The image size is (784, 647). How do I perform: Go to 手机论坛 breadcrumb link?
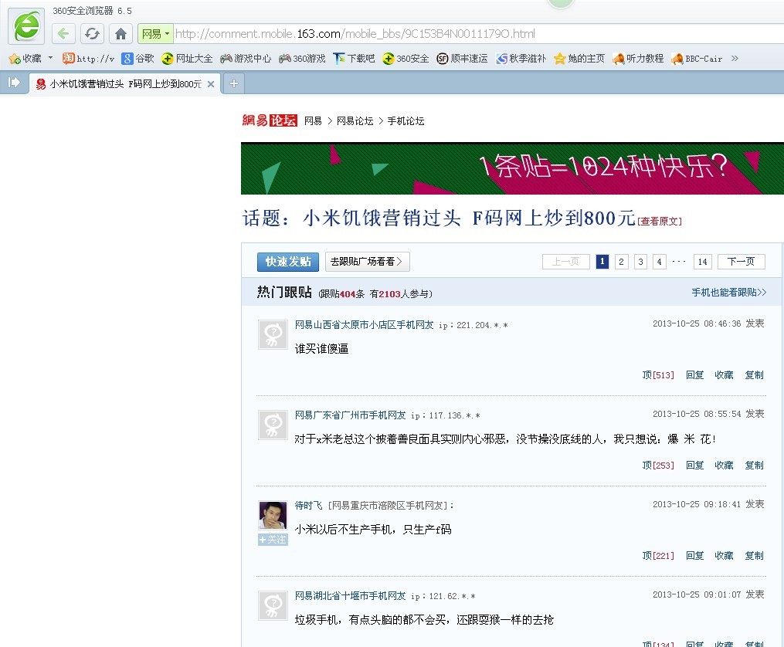point(406,121)
